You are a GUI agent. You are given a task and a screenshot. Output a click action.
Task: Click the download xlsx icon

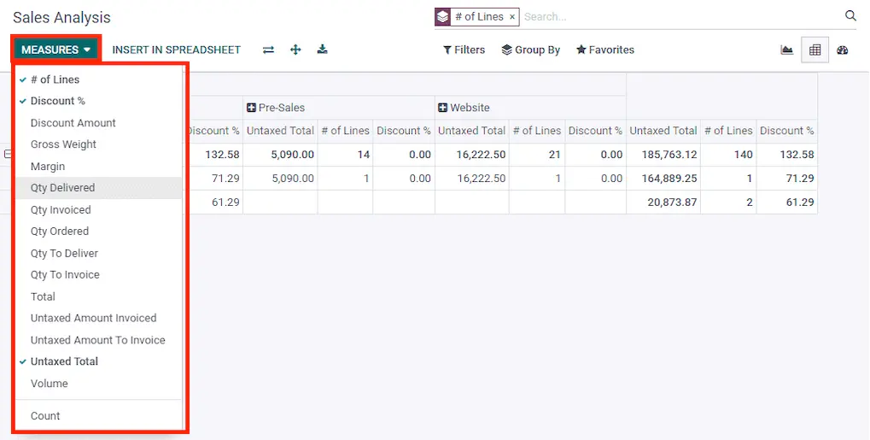[322, 50]
